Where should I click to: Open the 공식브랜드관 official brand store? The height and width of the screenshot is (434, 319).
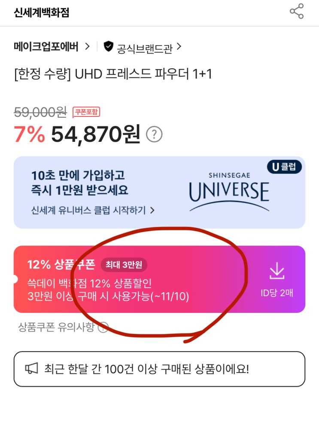(x=144, y=48)
